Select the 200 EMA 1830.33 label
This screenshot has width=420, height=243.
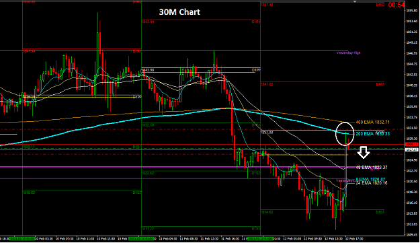tap(372, 133)
